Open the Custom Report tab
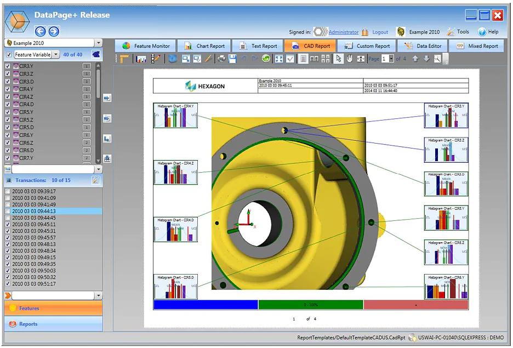This screenshot has height=348, width=513. 367,46
